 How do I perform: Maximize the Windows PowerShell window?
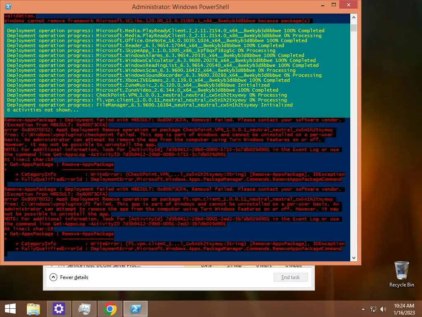tap(334, 5)
